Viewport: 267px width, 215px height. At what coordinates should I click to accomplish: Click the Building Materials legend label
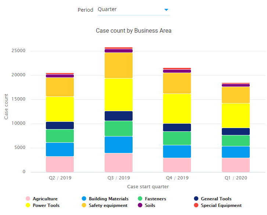coord(109,198)
